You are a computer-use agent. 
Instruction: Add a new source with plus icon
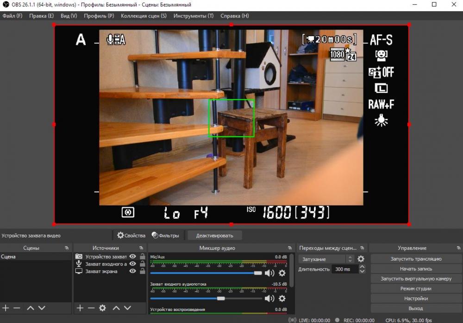[x=80, y=308]
